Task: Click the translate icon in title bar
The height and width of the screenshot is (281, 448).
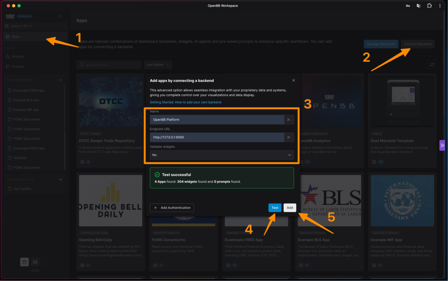Action: click(x=419, y=6)
